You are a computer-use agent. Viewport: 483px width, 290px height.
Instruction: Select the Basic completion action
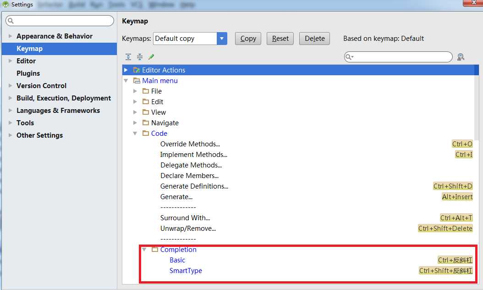coord(177,260)
